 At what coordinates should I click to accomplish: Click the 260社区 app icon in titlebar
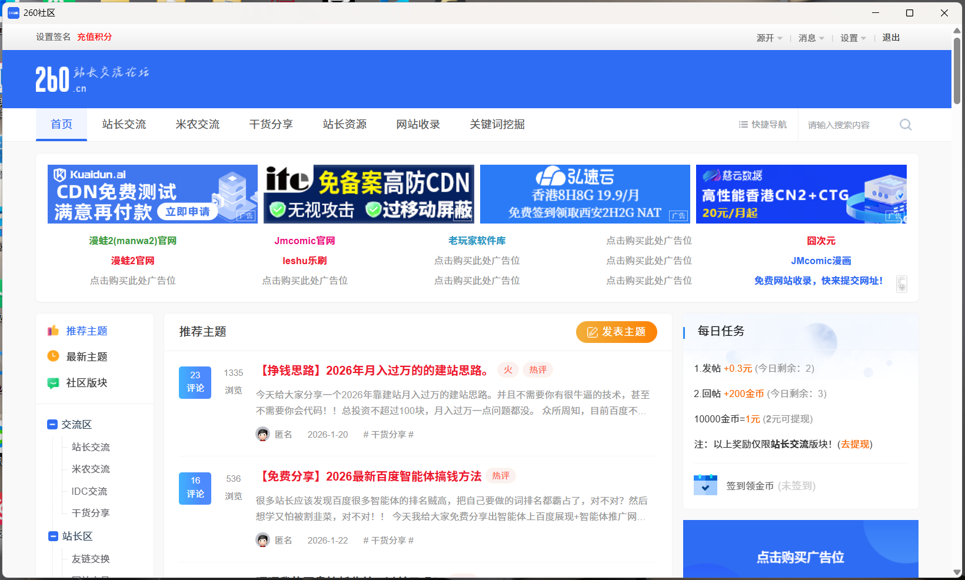[13, 12]
